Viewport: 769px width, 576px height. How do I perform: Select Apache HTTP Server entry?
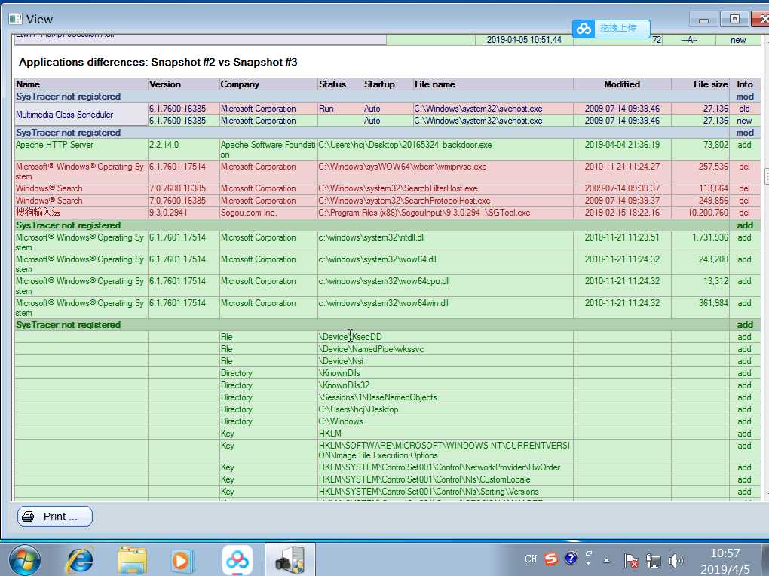pos(54,145)
